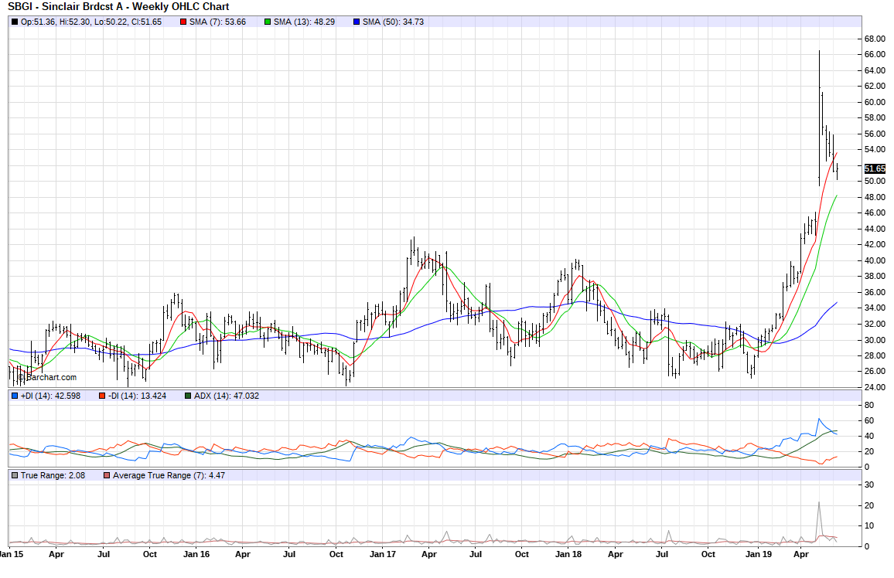Select the 'SMA (50): 34.73' legend text
This screenshot has width=894, height=578.
pos(394,22)
